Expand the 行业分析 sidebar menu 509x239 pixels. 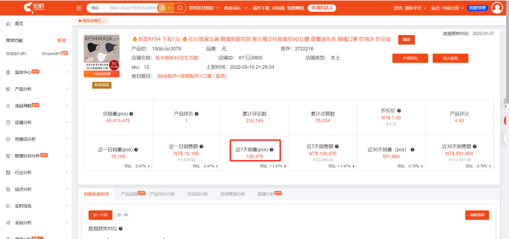(x=67, y=173)
